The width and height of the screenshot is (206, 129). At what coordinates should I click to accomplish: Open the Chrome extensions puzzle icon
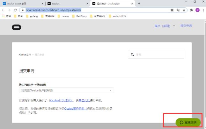tap(191, 10)
